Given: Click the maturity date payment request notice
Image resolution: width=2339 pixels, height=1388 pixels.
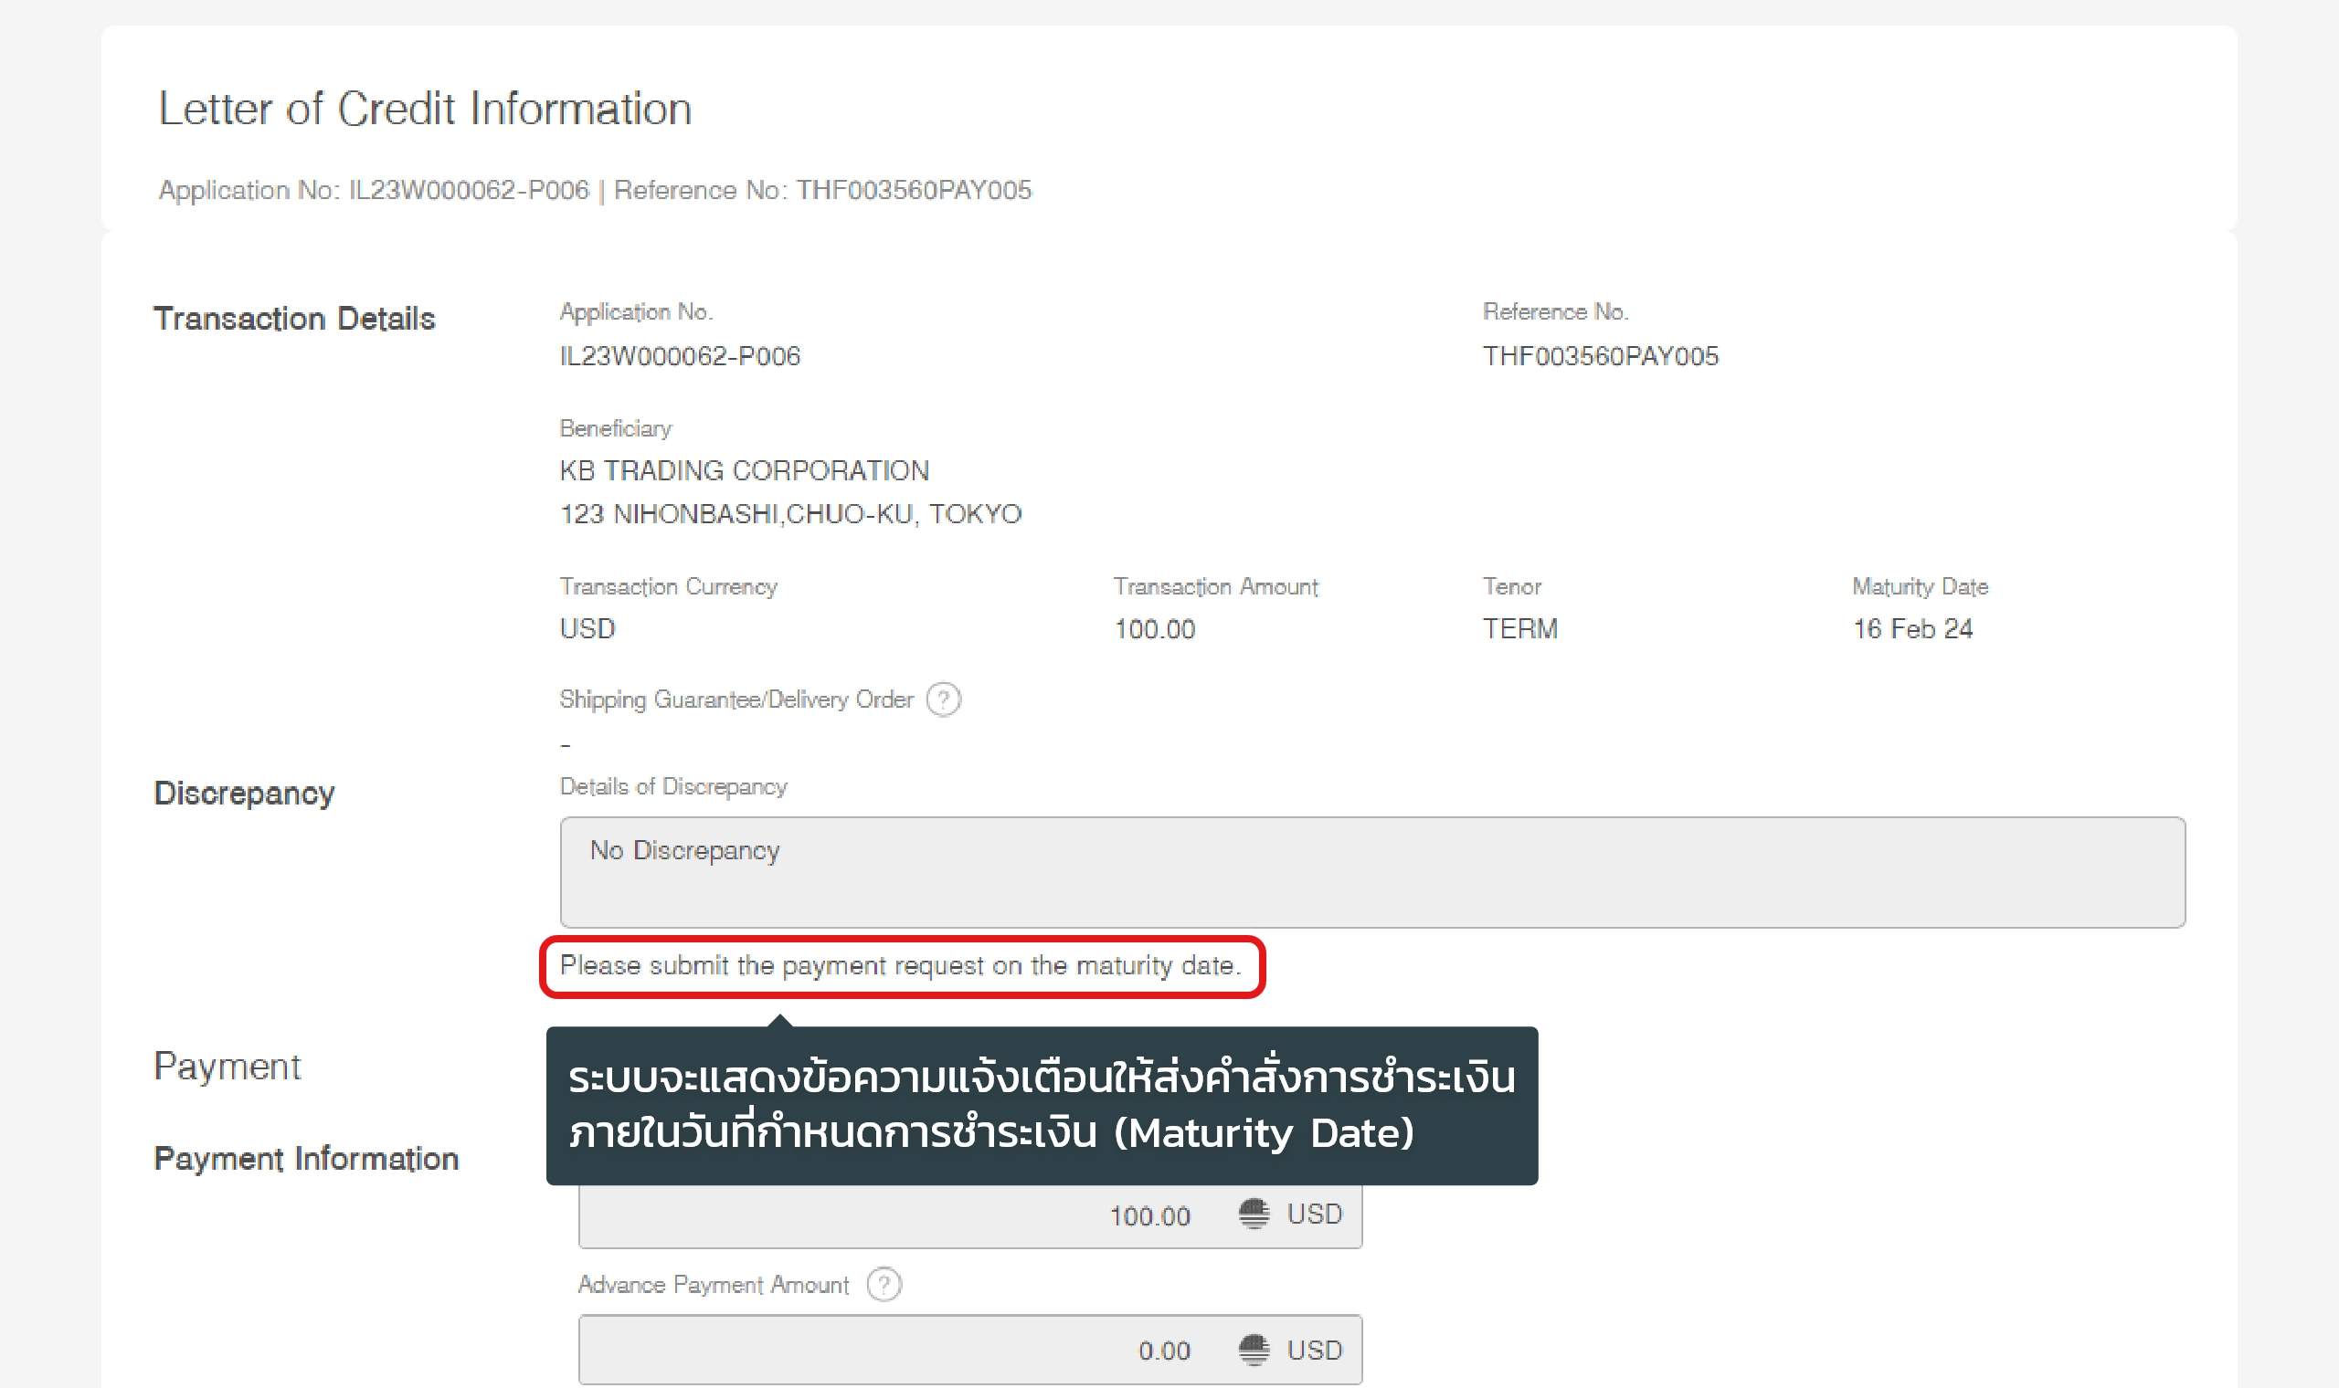Looking at the screenshot, I should click(900, 965).
